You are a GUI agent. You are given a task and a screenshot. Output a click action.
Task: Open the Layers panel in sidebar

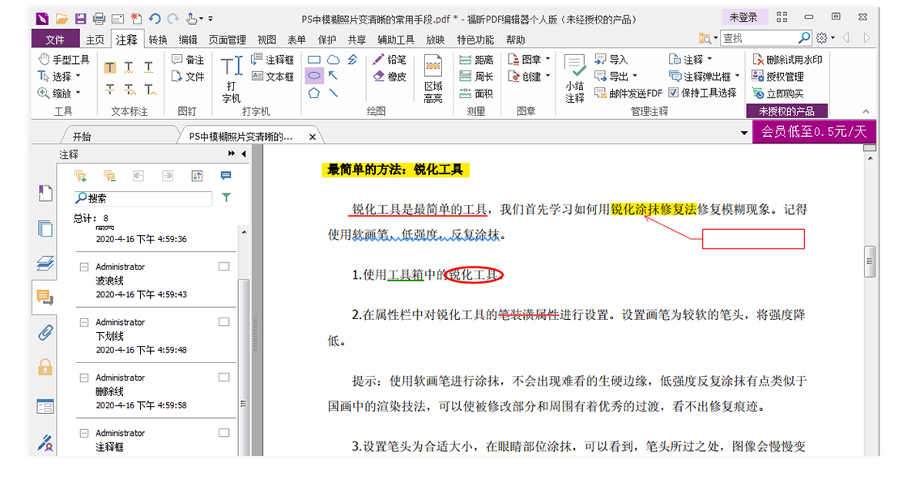(45, 263)
